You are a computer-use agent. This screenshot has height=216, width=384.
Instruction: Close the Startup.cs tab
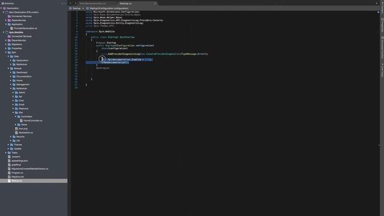point(155,4)
